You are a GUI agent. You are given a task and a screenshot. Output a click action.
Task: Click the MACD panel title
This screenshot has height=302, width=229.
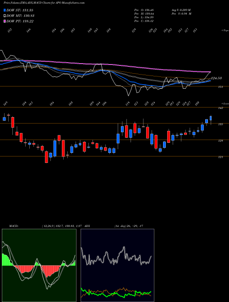click(x=14, y=226)
